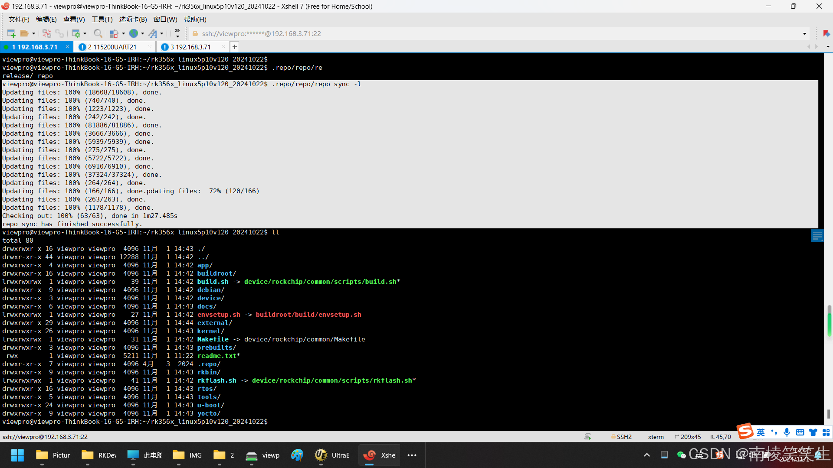Open the 工具(T) menu
Screen dimensions: 833x468
pos(102,19)
